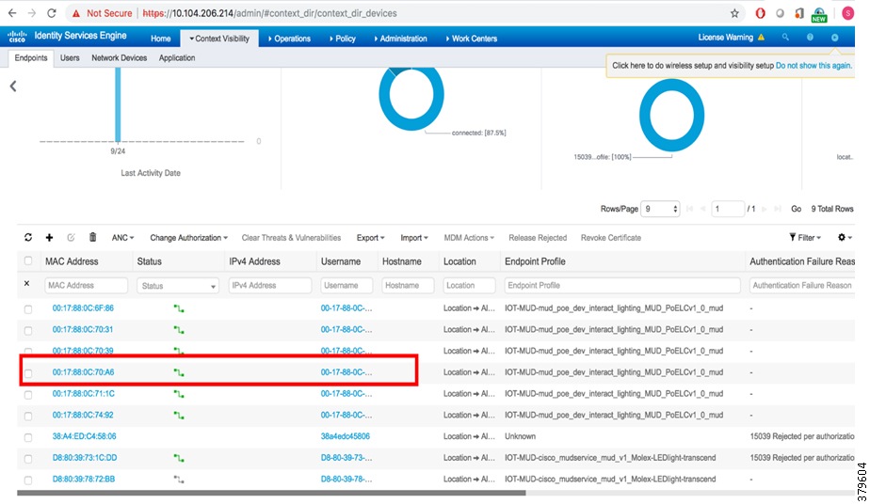Open table settings gear dropdown
870x504 pixels.
[845, 237]
